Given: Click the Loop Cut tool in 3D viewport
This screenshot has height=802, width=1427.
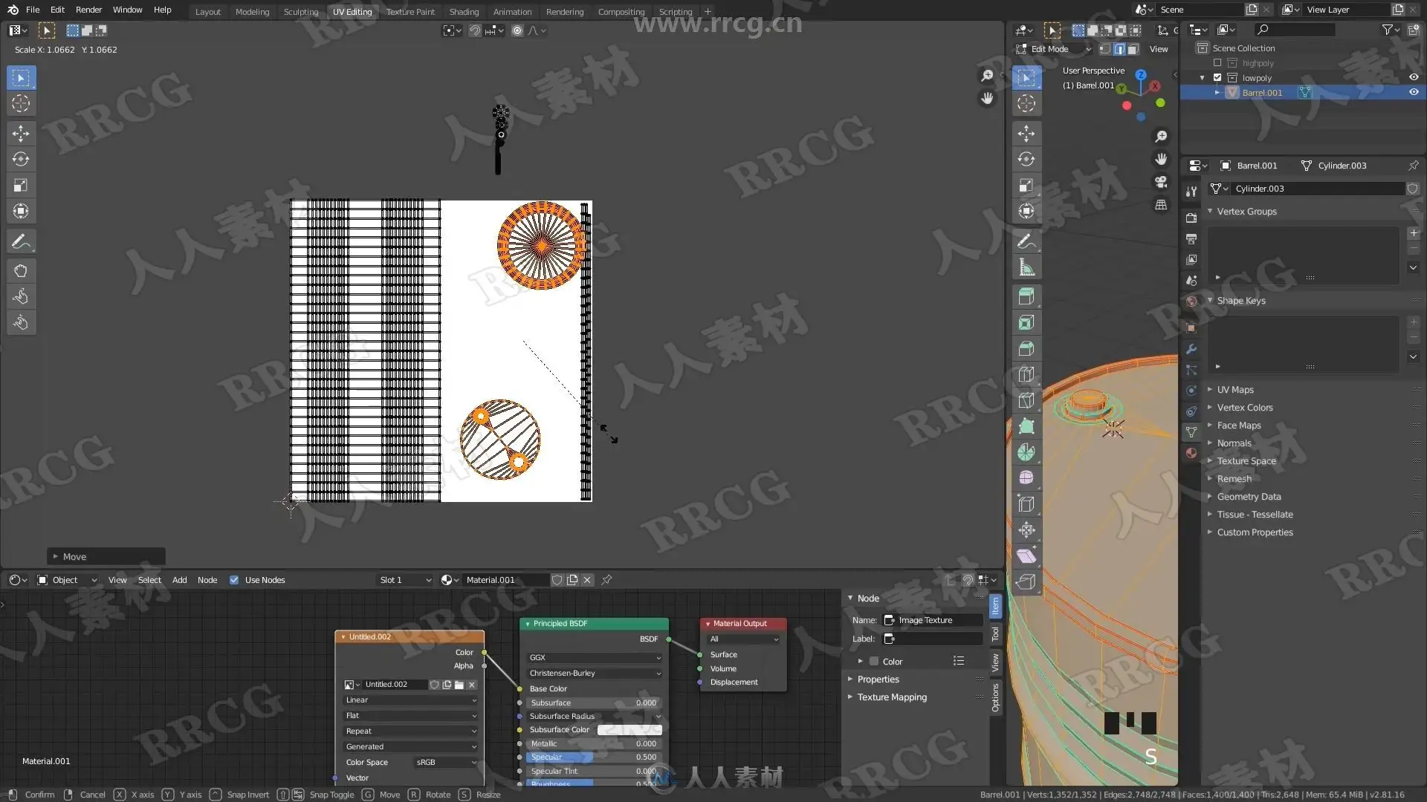Looking at the screenshot, I should (1026, 374).
